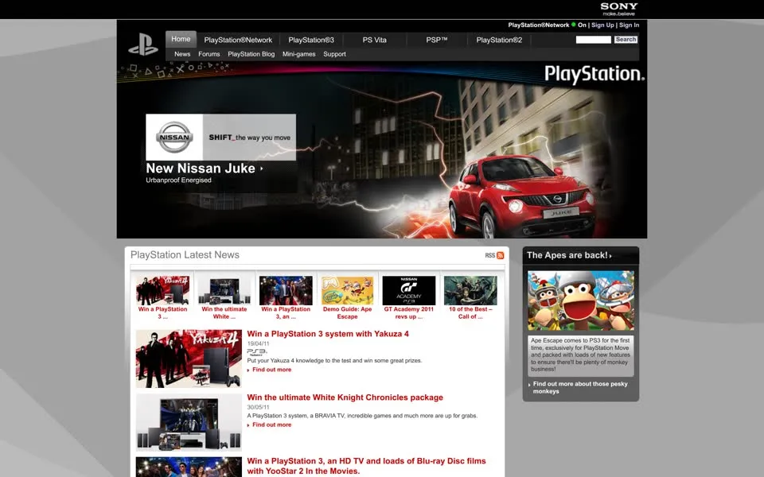This screenshot has width=764, height=477.
Task: Click the '19/04/11' article date
Action: [258, 343]
